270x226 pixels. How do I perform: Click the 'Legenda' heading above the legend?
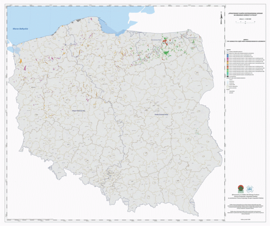point(227,49)
